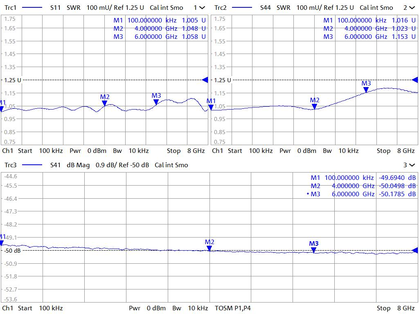
Task: Click the reference level triangle in S11 diagram
Action: click(x=205, y=80)
